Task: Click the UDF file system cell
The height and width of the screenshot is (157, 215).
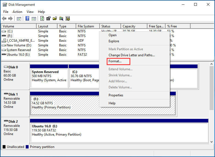Action: 81,41
